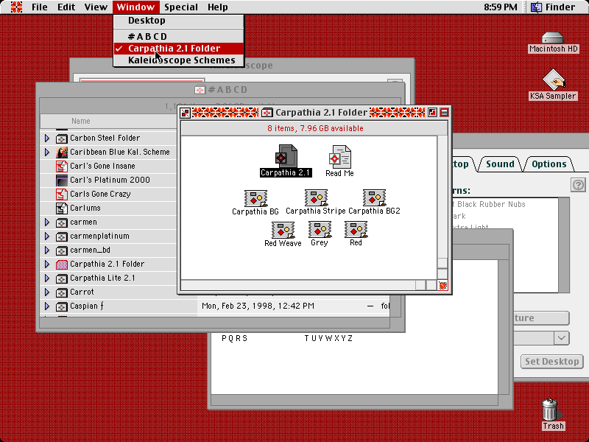Click the carmen folder icon in list
The image size is (589, 442).
(x=62, y=222)
